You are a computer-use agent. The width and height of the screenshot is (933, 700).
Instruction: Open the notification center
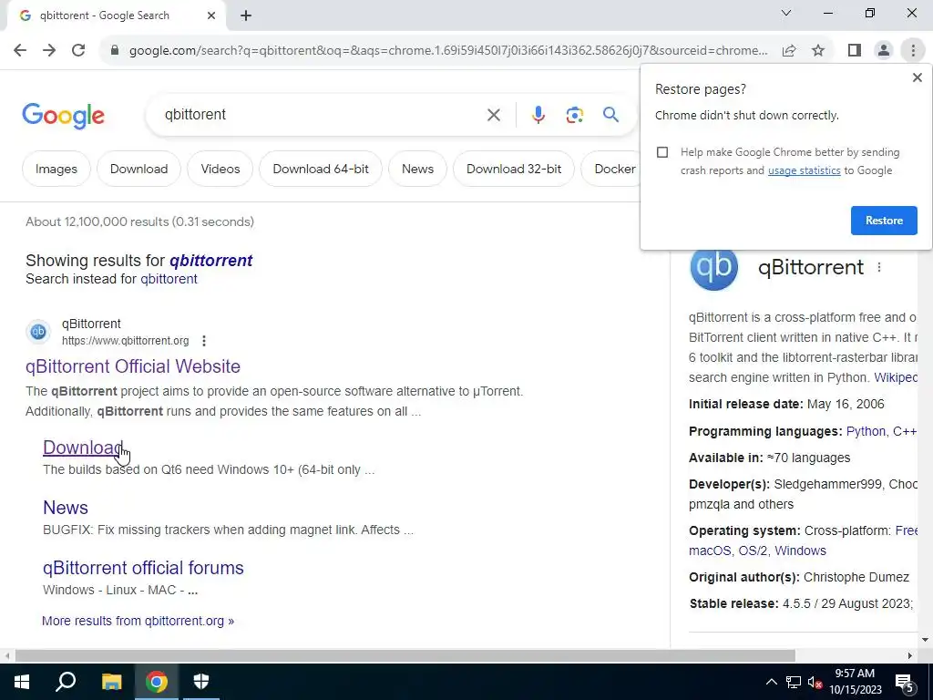[x=905, y=683]
